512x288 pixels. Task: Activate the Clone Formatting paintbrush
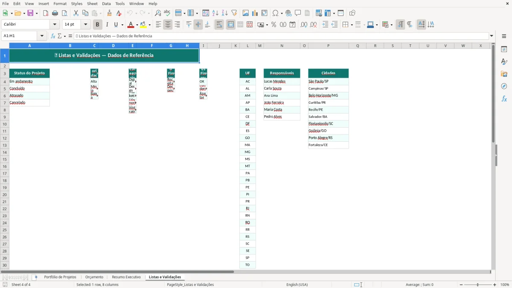tap(110, 13)
